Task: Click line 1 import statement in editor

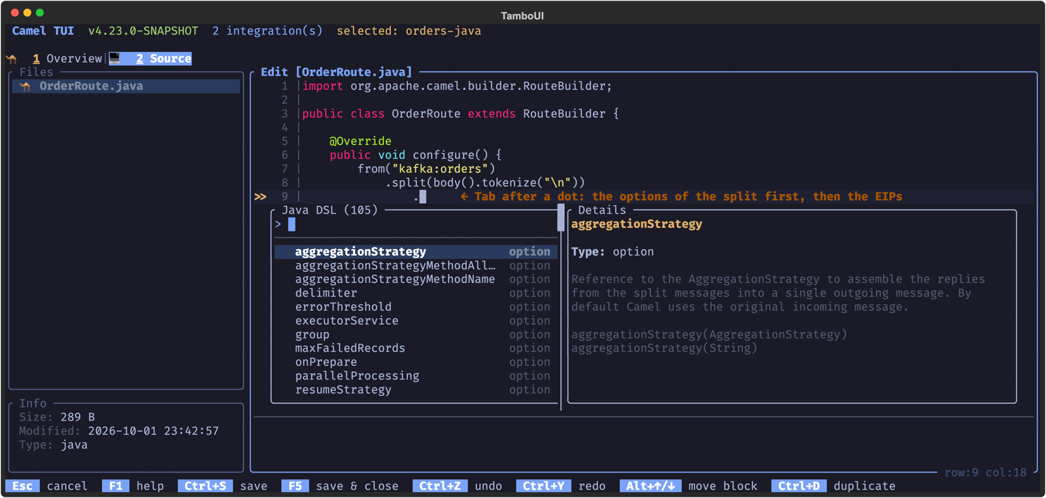Action: 458,86
